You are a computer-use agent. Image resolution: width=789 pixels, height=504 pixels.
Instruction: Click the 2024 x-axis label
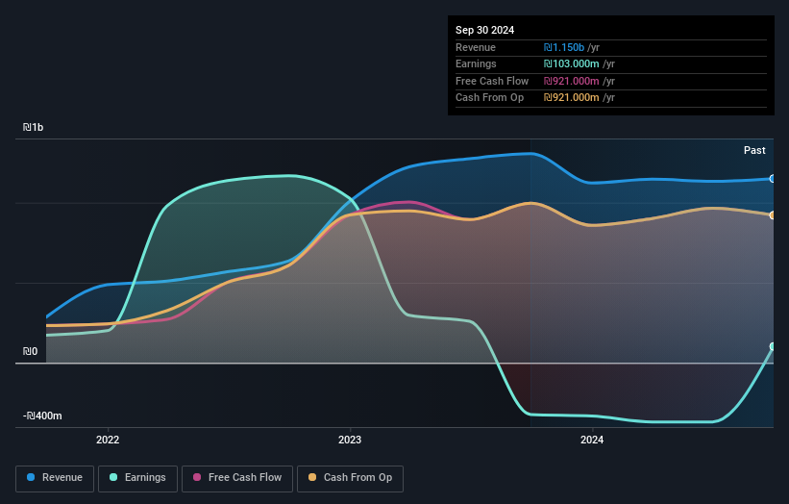pos(592,441)
